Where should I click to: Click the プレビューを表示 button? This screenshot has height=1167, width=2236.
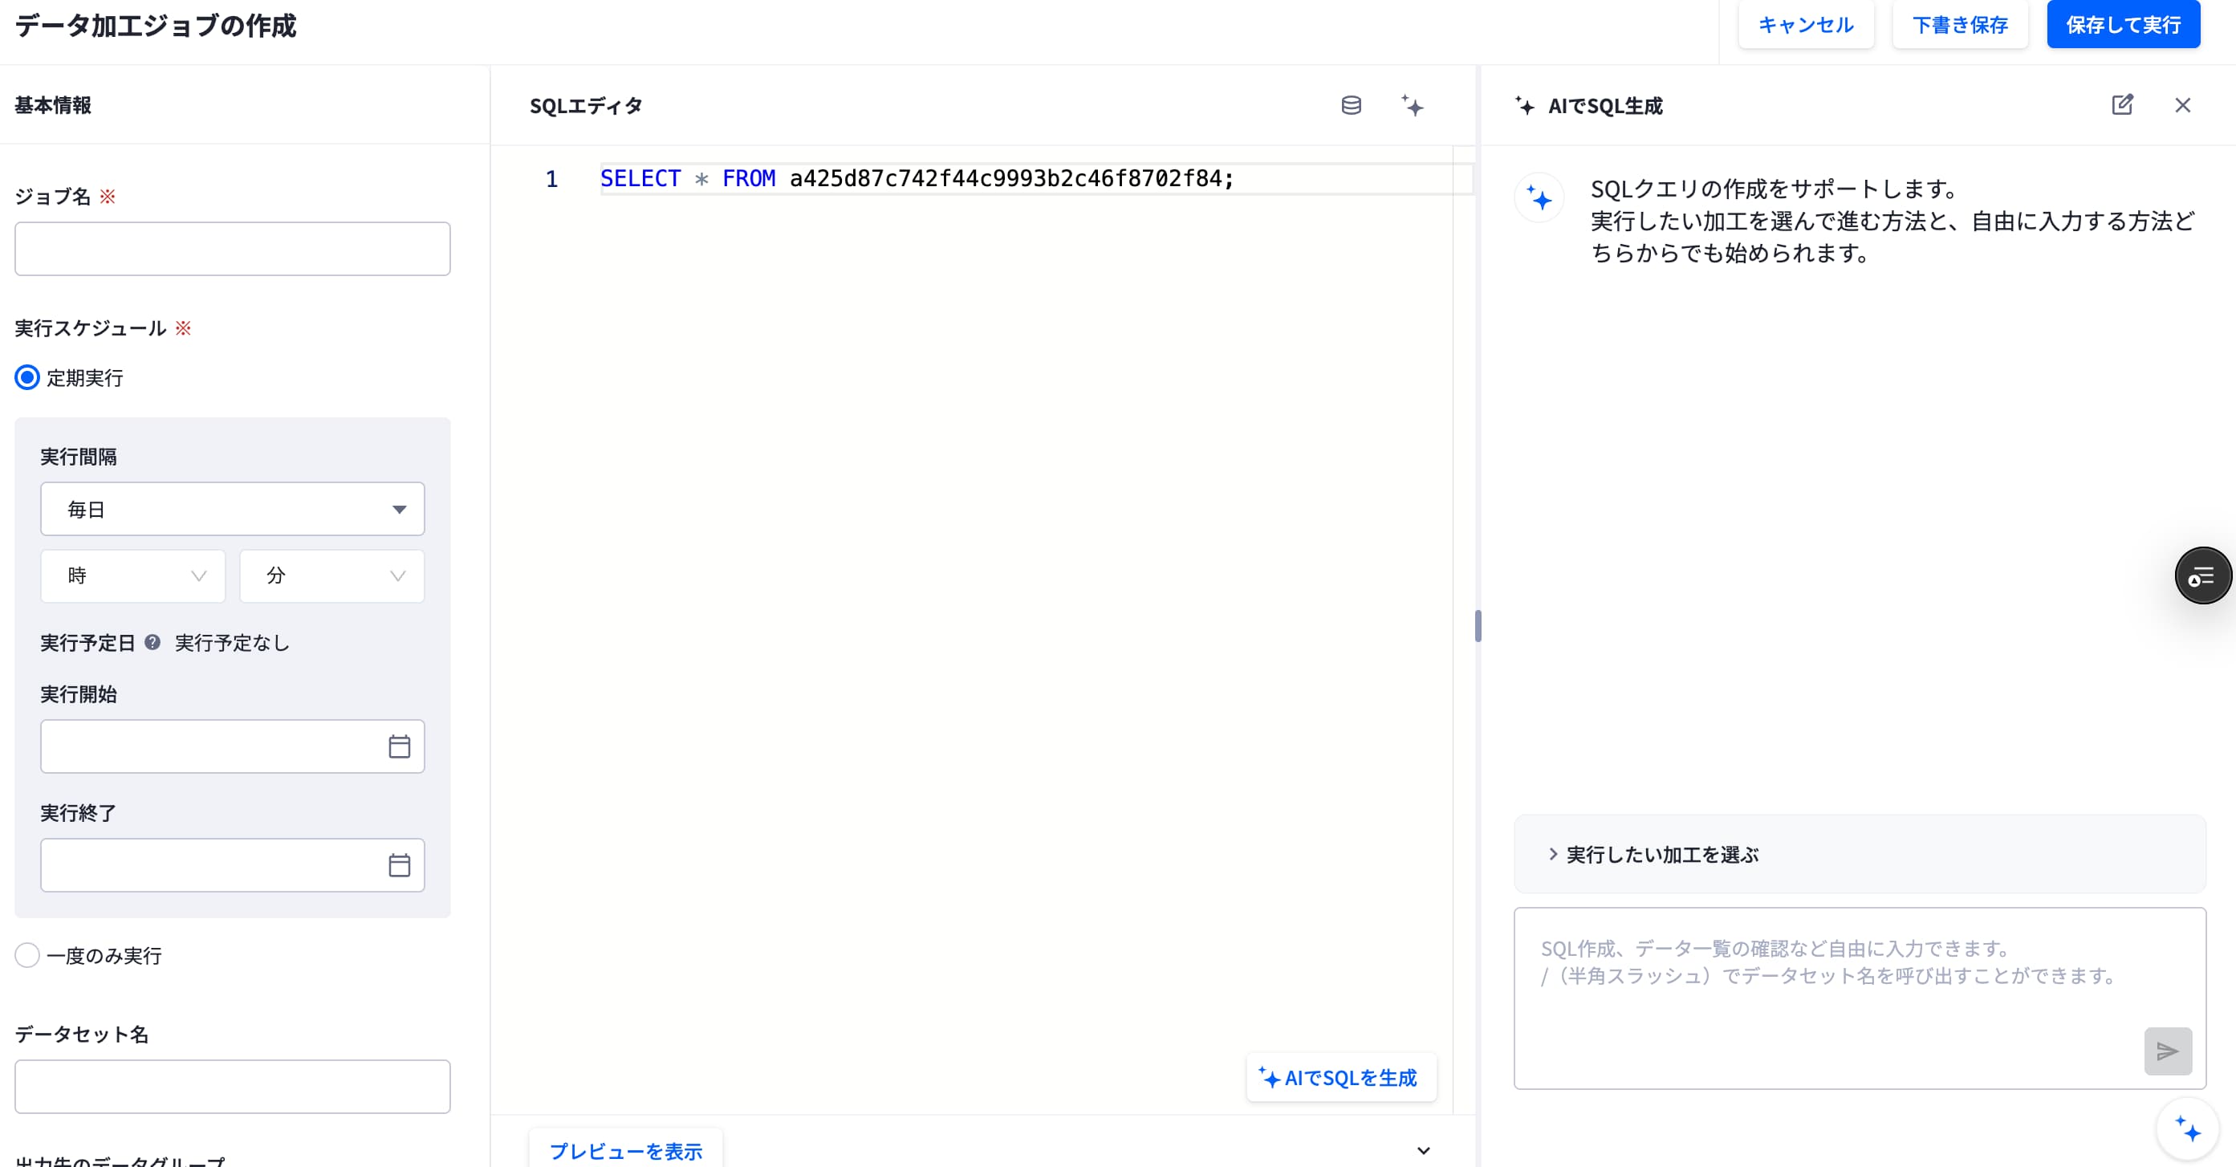point(626,1149)
